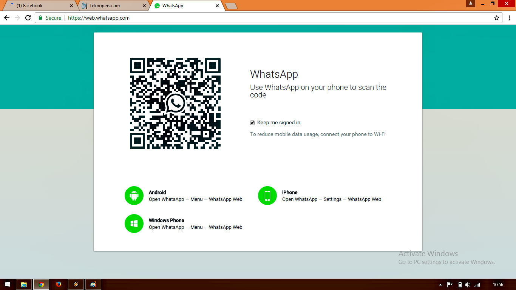
Task: Open File Explorer from taskbar
Action: (x=24, y=284)
